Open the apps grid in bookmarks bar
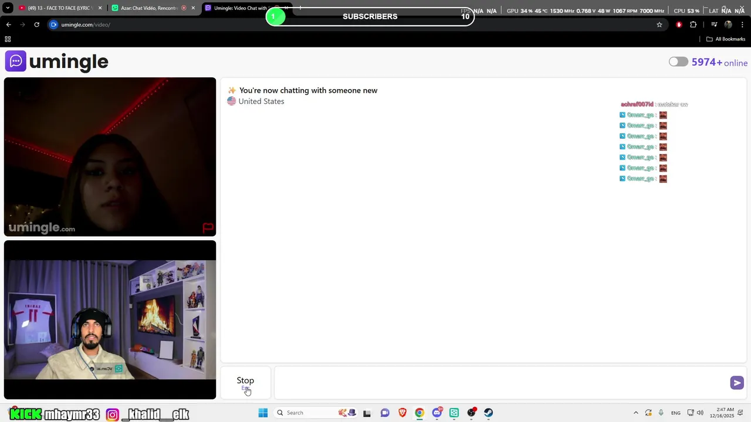The image size is (751, 422). pos(8,39)
